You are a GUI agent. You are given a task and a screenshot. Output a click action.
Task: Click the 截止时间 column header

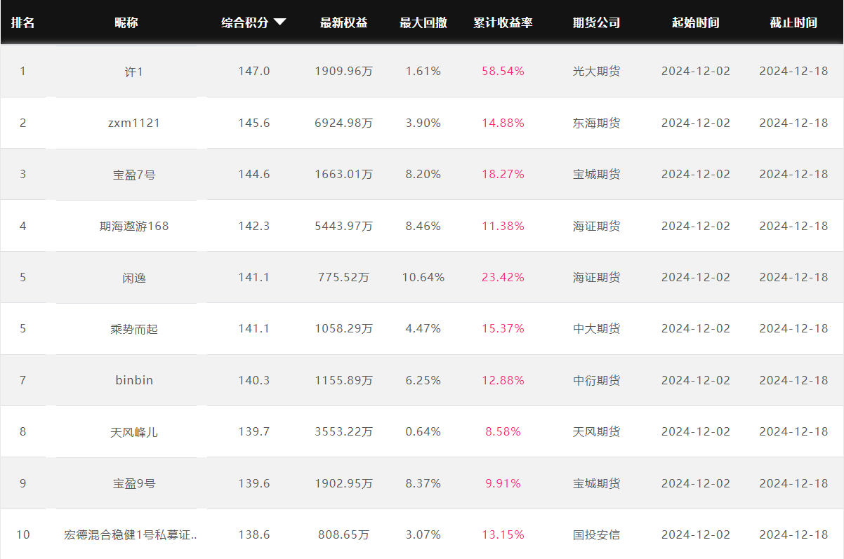click(x=793, y=22)
